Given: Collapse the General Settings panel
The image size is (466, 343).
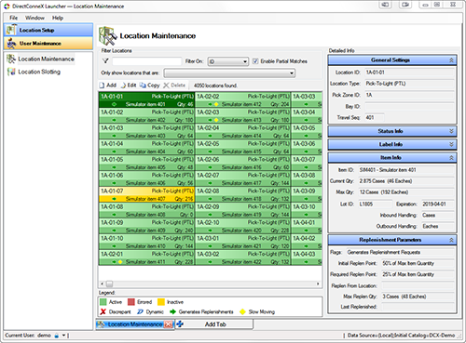Looking at the screenshot, I should coord(451,60).
